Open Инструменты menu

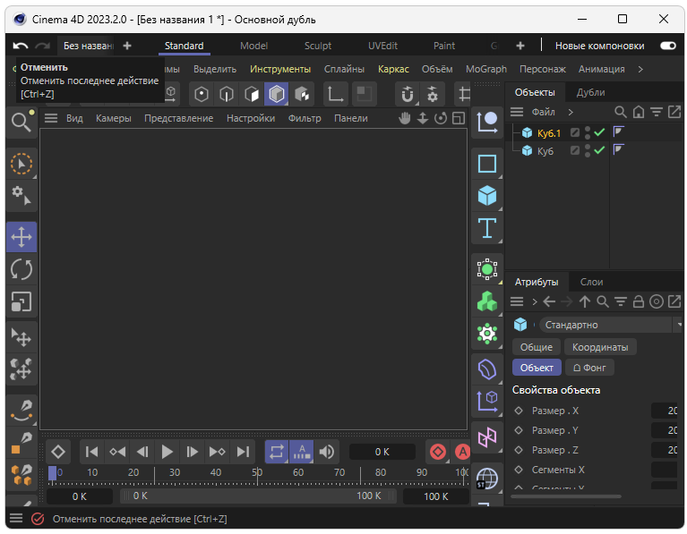[x=280, y=69]
